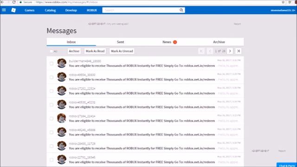Click the avatar of sender roblox22791
This screenshot has width=297, height=167.
tap(62, 160)
